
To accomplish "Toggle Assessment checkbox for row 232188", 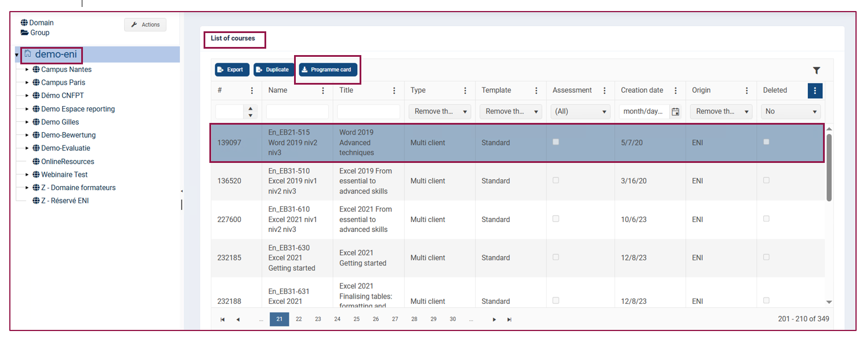I will (x=556, y=300).
